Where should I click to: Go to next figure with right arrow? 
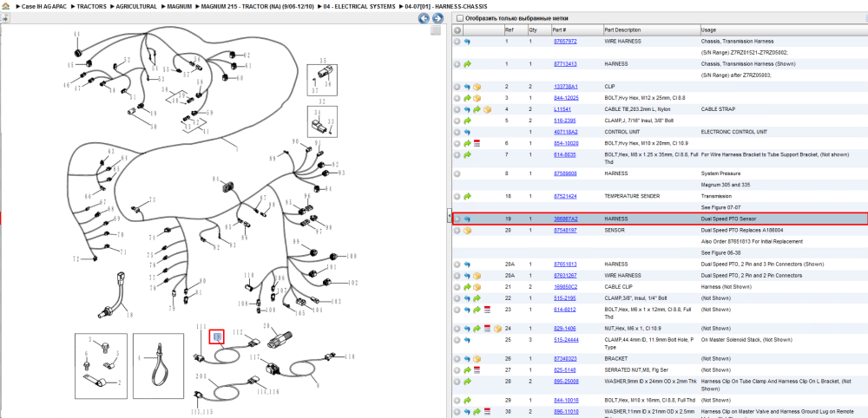437,18
